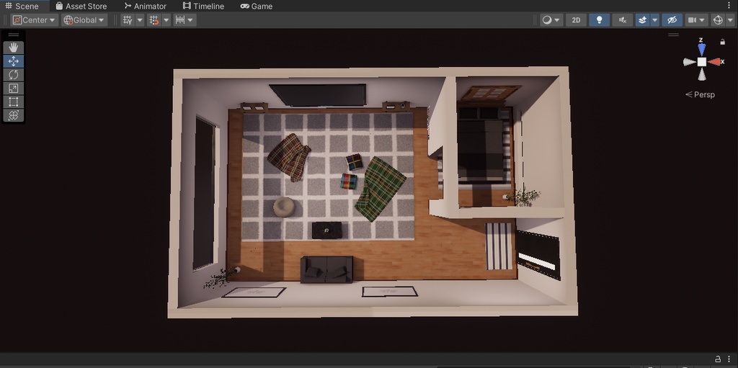
Task: Open the Global rotation mode dropdown
Action: click(84, 20)
